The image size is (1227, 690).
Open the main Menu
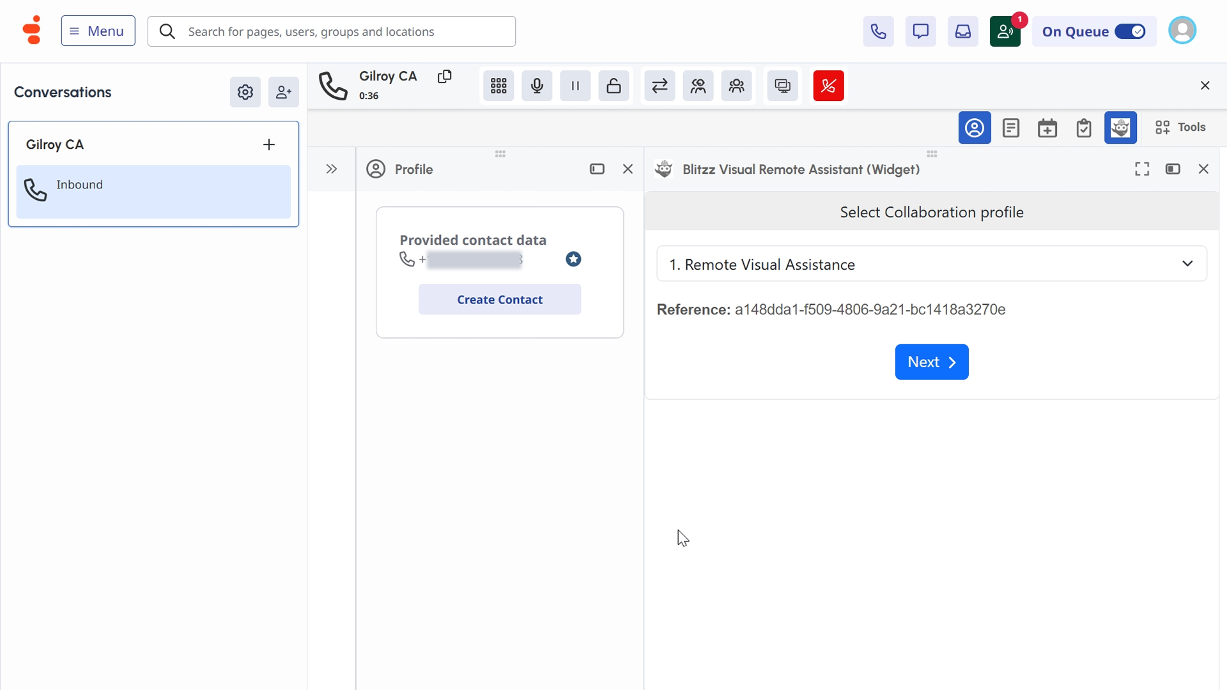pos(98,31)
